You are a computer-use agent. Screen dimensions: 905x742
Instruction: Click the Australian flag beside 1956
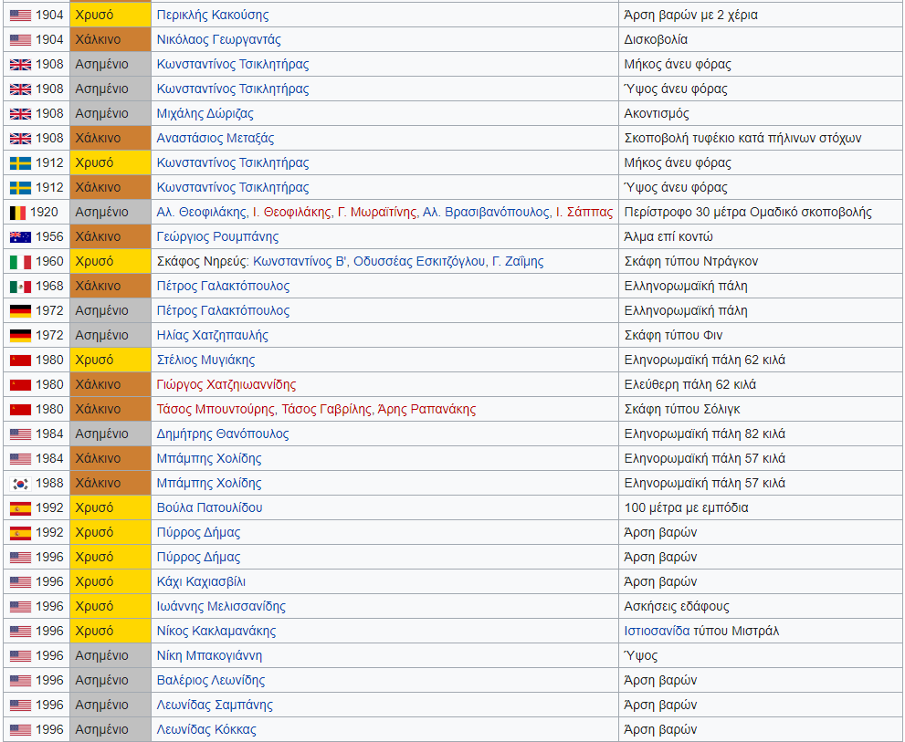(20, 236)
